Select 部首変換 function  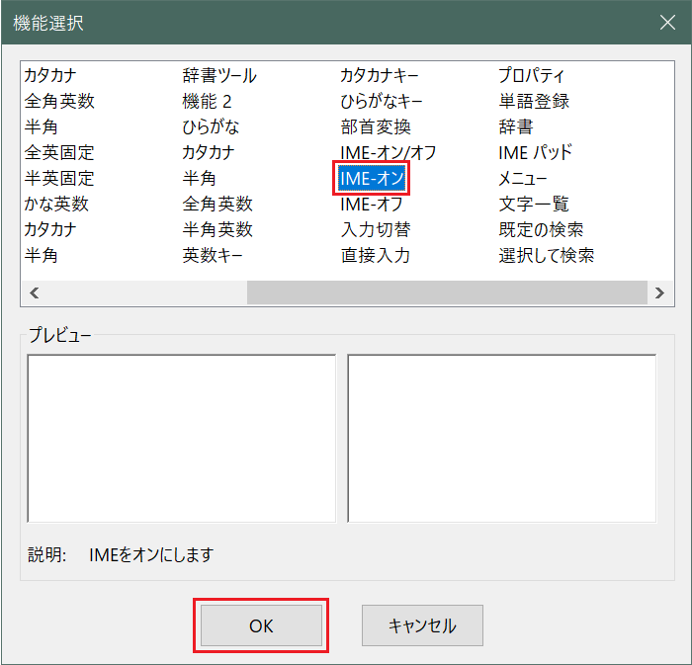[x=376, y=127]
